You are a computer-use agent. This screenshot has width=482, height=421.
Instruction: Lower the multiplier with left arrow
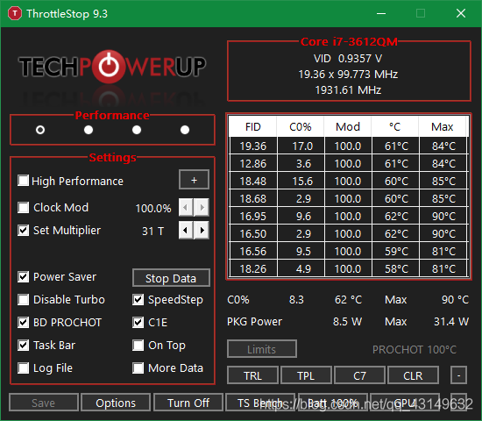[186, 230]
